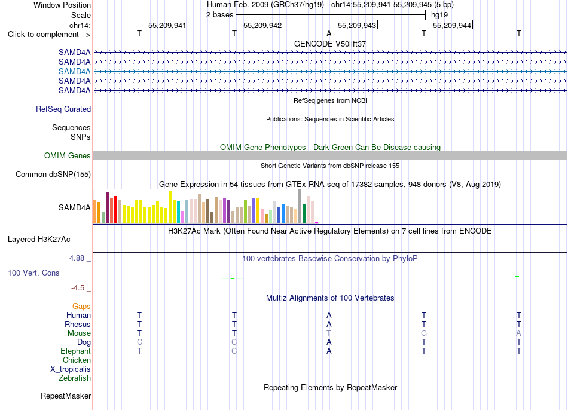Click the 'Window Position' label
568x410 pixels.
[x=62, y=5]
